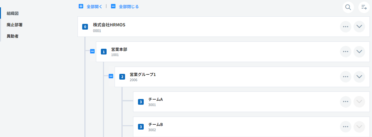The image size is (372, 137).
Task: Open three-dot menu for チームB
Action: pyautogui.click(x=346, y=127)
